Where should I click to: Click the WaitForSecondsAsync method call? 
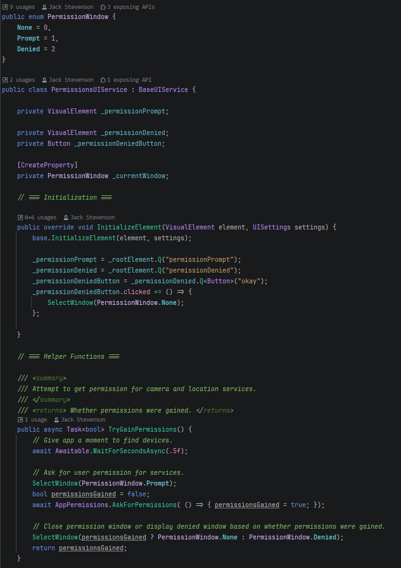coord(129,451)
